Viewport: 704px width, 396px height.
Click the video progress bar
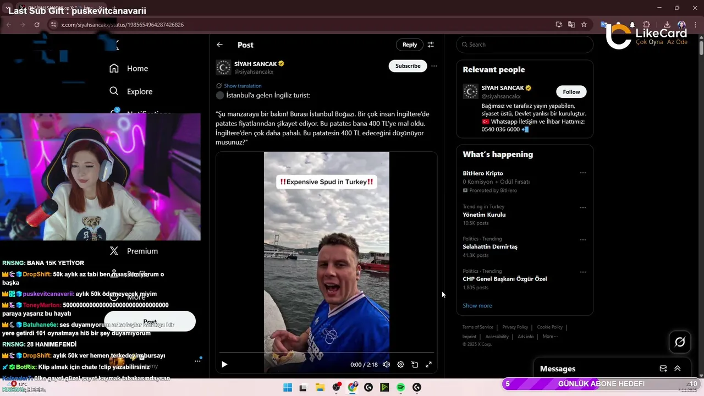(327, 353)
